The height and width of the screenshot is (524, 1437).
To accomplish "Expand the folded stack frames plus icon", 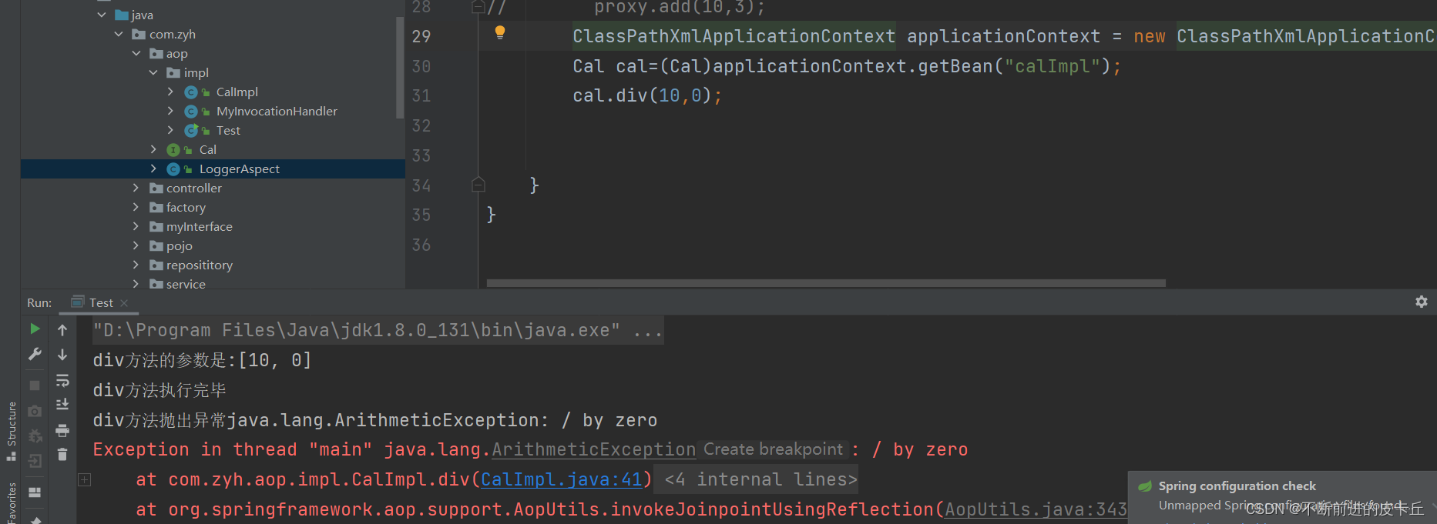I will [x=85, y=479].
